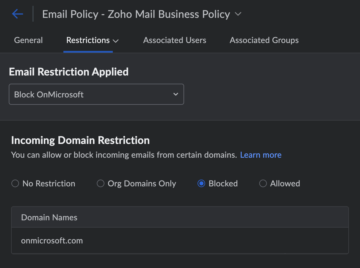Open the General tab

(28, 40)
